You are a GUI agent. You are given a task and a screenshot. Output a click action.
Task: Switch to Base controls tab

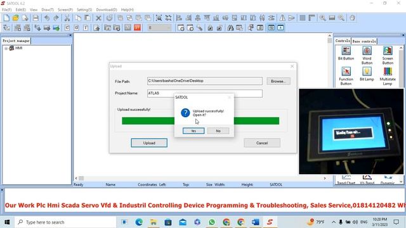tap(364, 41)
